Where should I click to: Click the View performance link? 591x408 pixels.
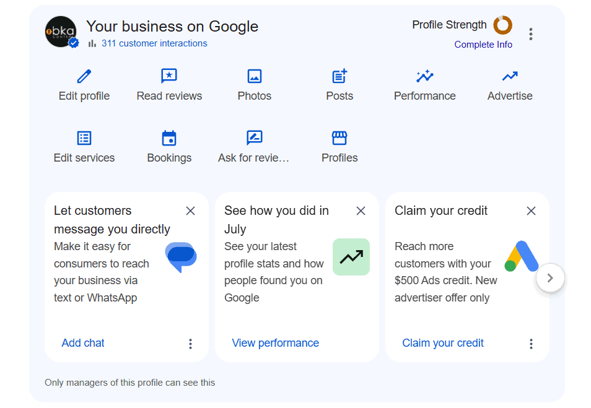coord(276,343)
